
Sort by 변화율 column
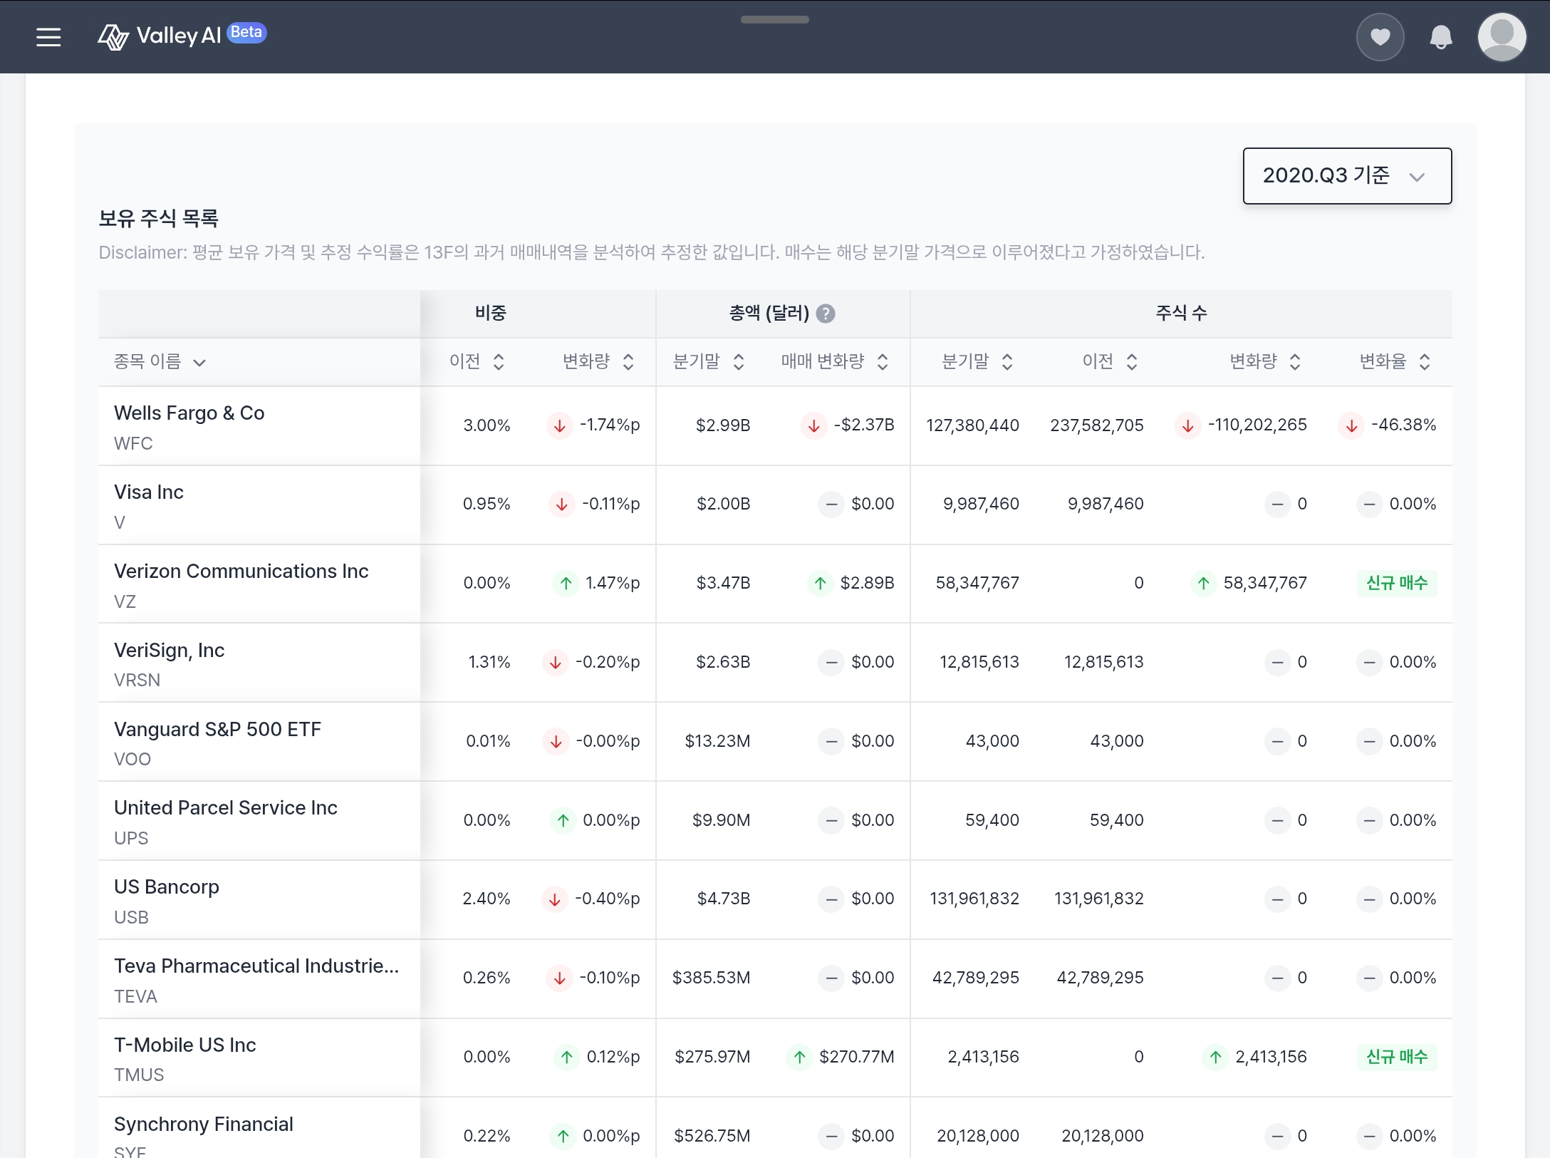tap(1395, 362)
